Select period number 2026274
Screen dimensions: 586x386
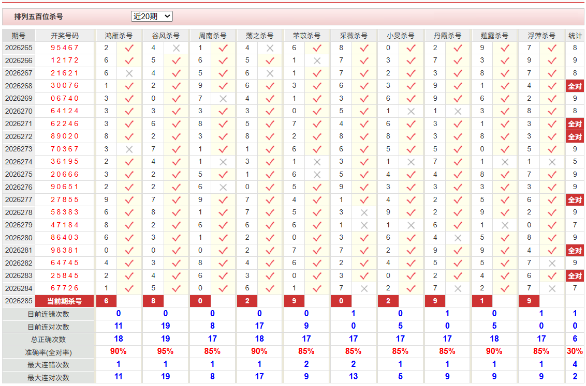19,162
